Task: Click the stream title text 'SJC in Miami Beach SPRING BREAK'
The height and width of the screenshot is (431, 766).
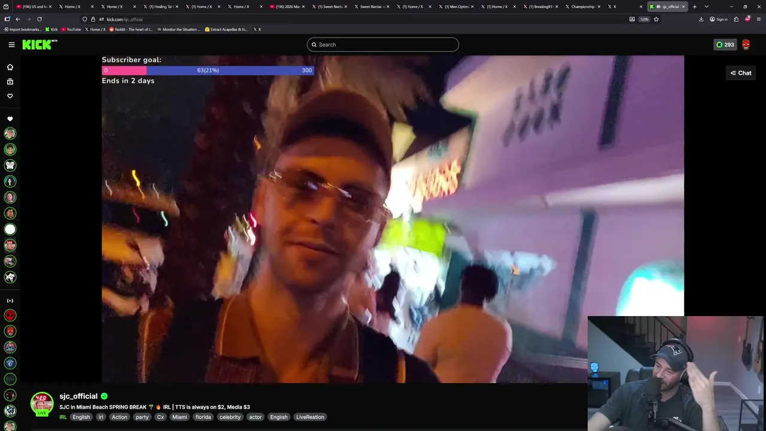Action: (103, 407)
